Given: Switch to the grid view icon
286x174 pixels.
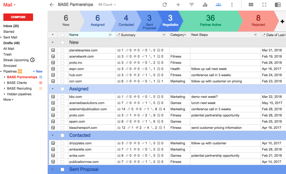Looking at the screenshot, I should click(251, 5).
